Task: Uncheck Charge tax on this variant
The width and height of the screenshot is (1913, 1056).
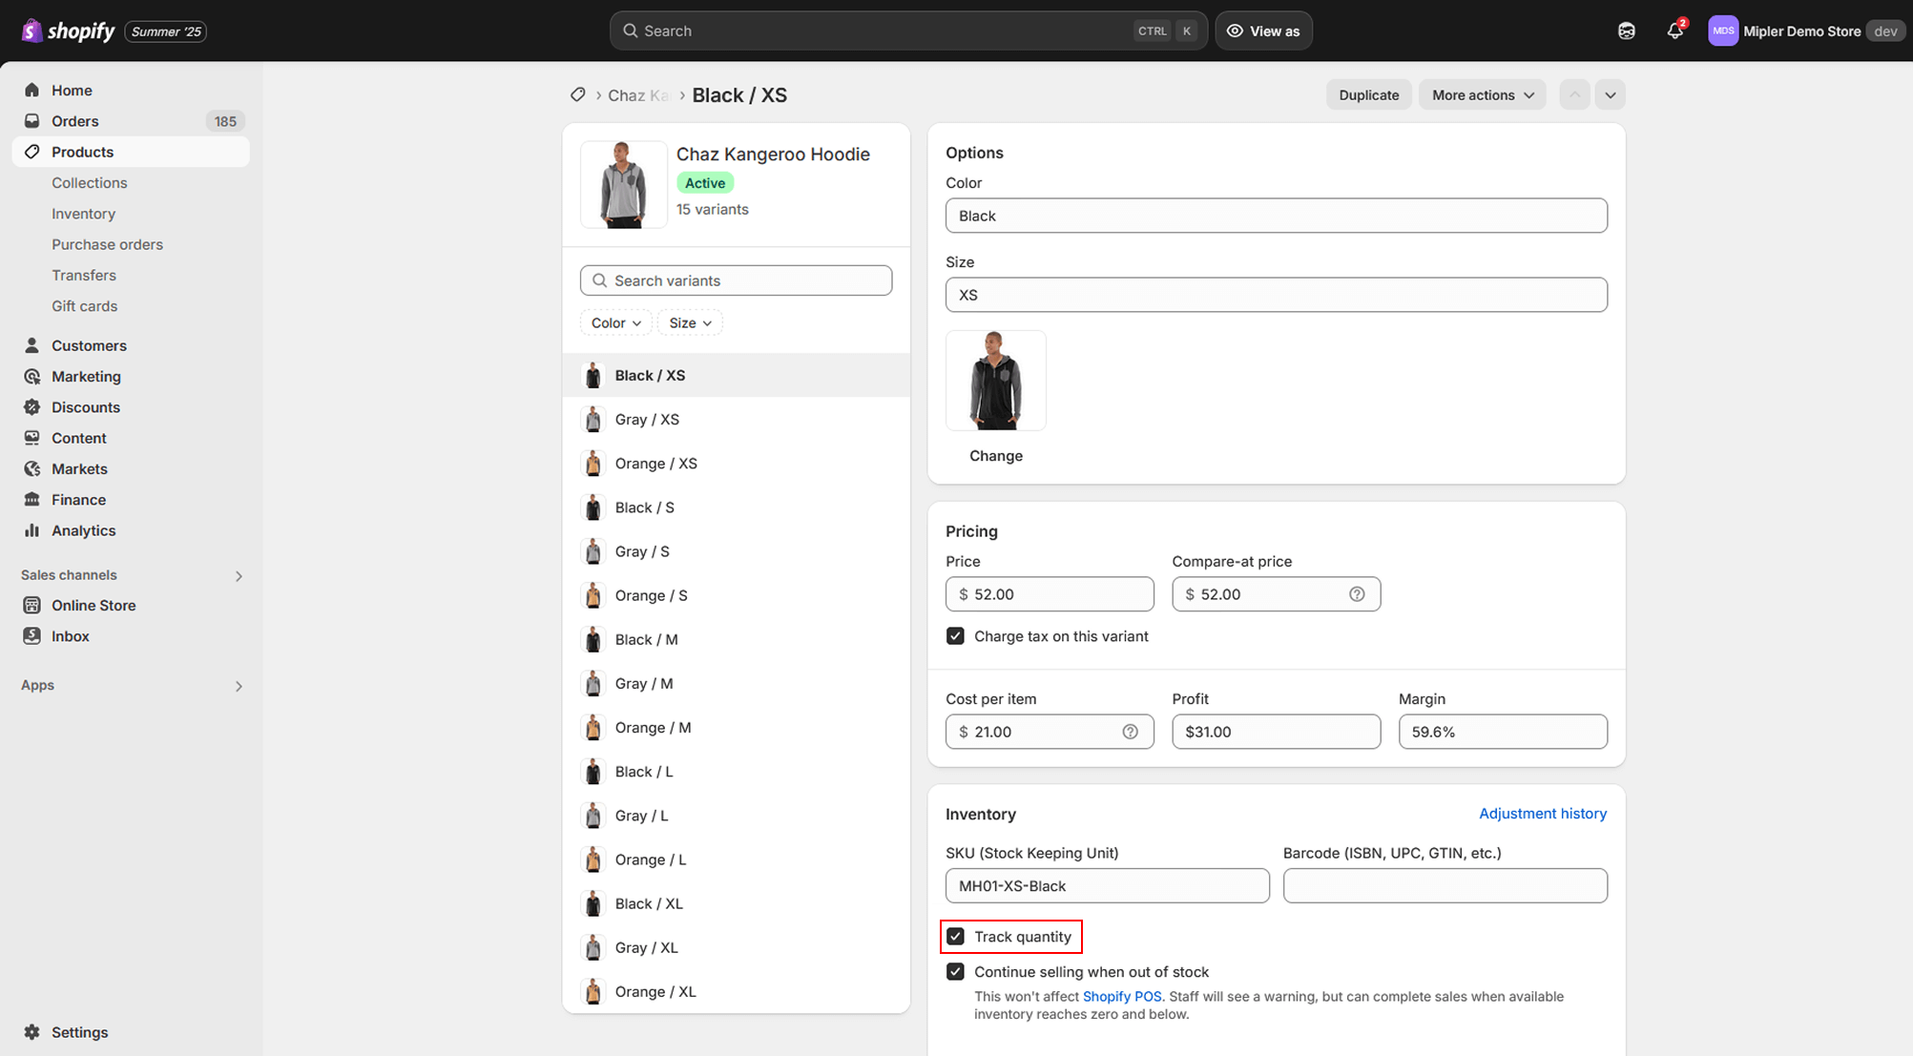Action: pyautogui.click(x=955, y=636)
